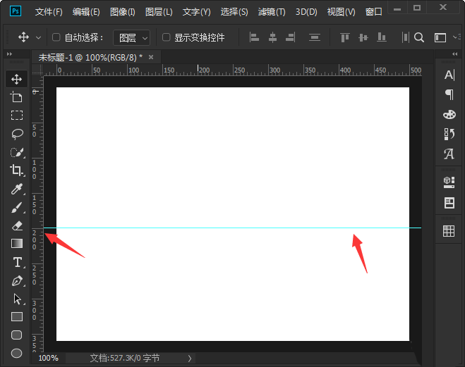Open the 3D(D) menu
Image resolution: width=465 pixels, height=367 pixels.
(306, 12)
